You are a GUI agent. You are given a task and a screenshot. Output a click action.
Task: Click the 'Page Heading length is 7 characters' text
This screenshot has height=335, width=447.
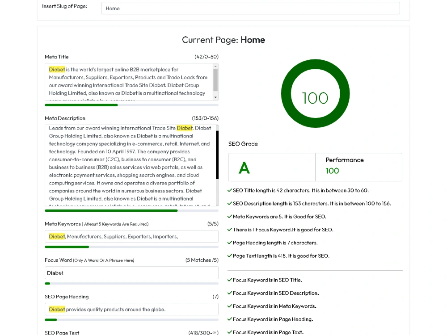coord(275,243)
